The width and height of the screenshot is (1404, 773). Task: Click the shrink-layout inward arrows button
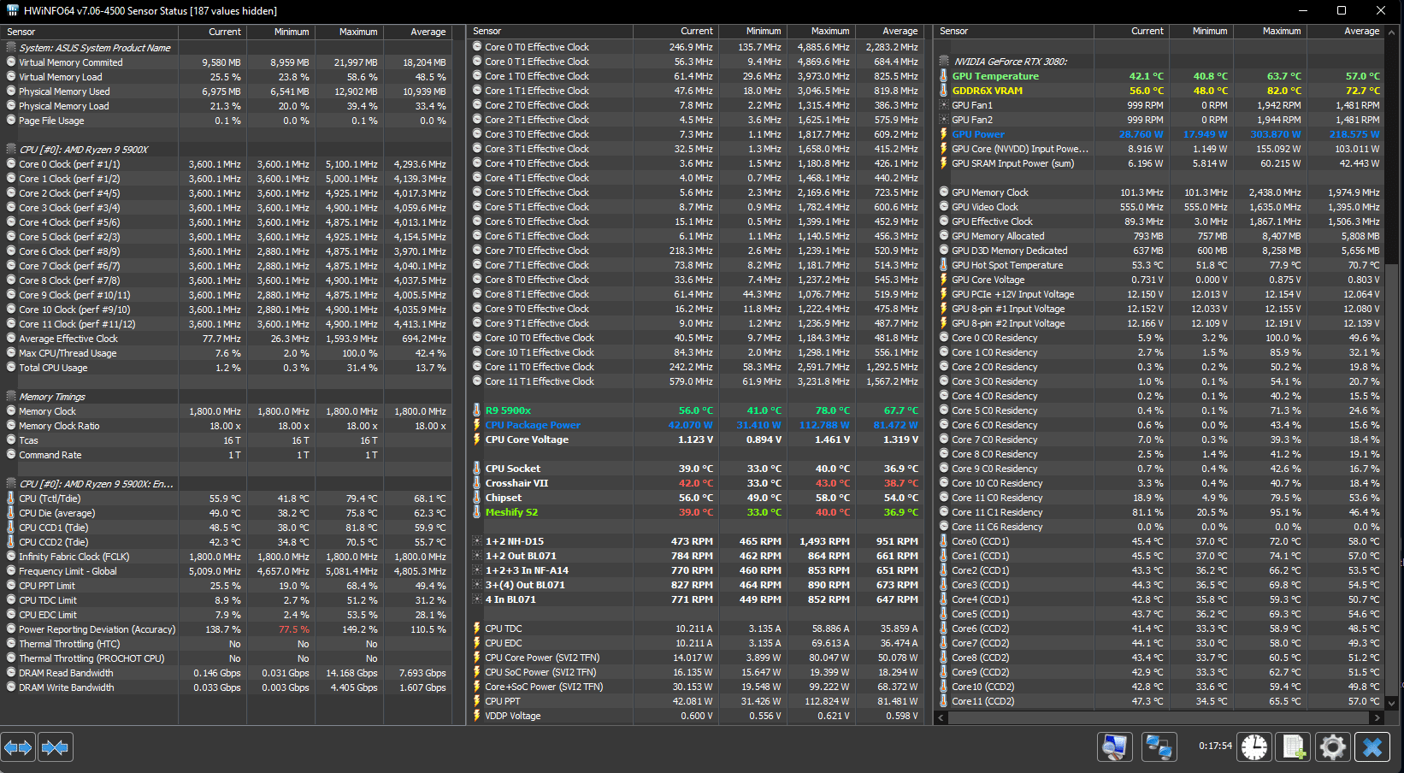pos(55,747)
